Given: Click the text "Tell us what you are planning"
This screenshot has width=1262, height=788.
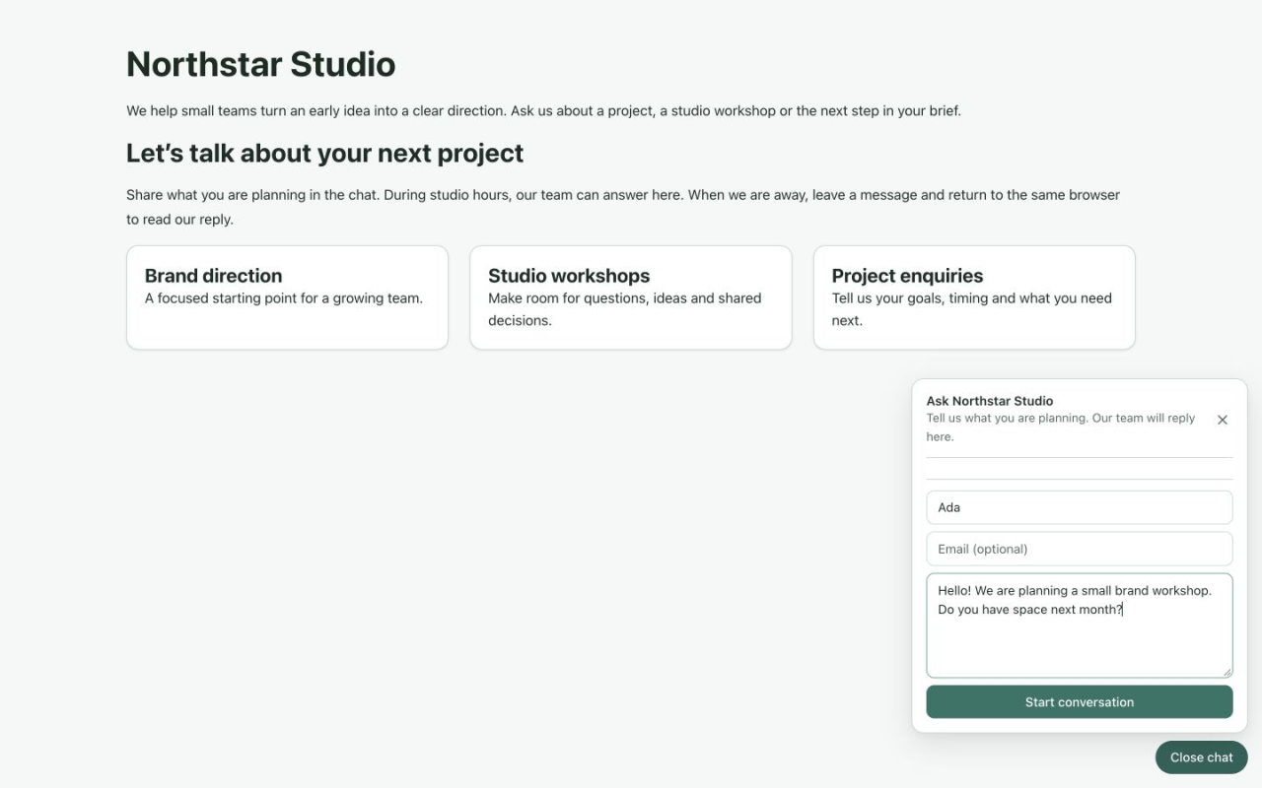Looking at the screenshot, I should coord(1007,418).
